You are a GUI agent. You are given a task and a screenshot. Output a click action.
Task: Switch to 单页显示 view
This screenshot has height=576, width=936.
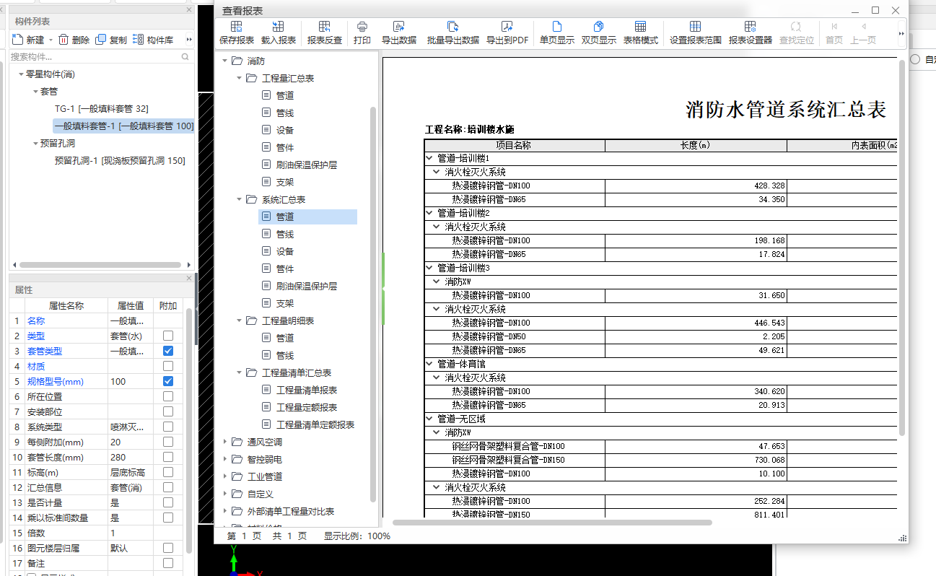click(x=557, y=33)
